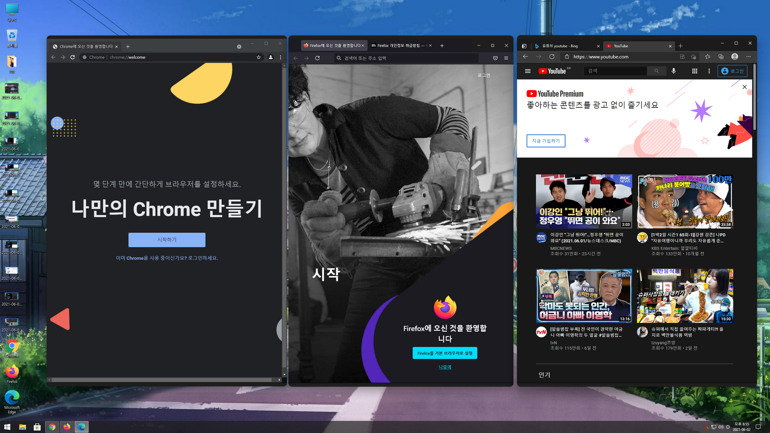The width and height of the screenshot is (770, 433).
Task: Open File Explorer from the taskbar
Action: click(x=22, y=427)
